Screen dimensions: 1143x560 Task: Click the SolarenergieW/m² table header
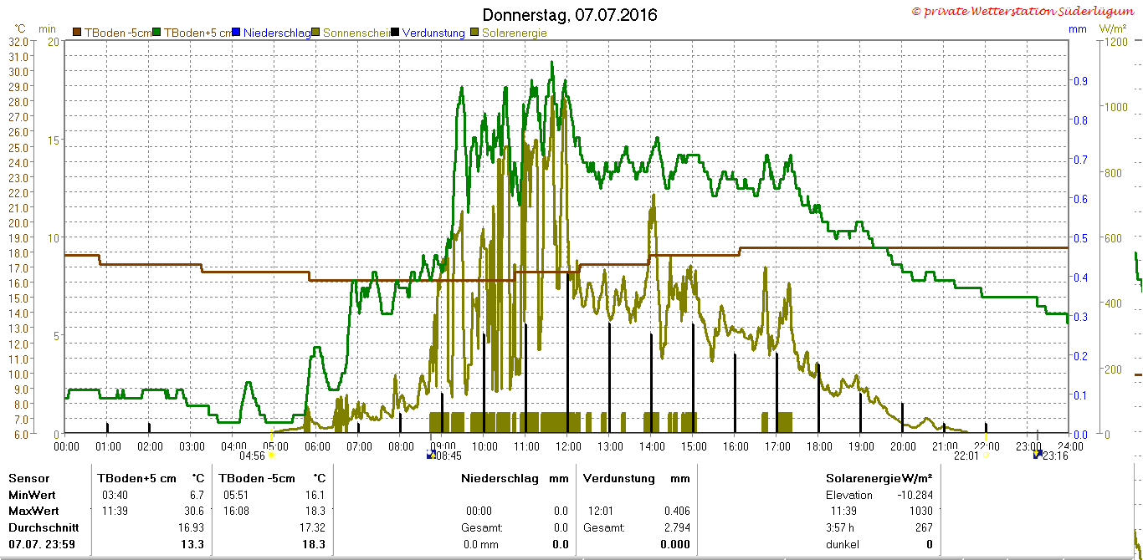pyautogui.click(x=879, y=479)
